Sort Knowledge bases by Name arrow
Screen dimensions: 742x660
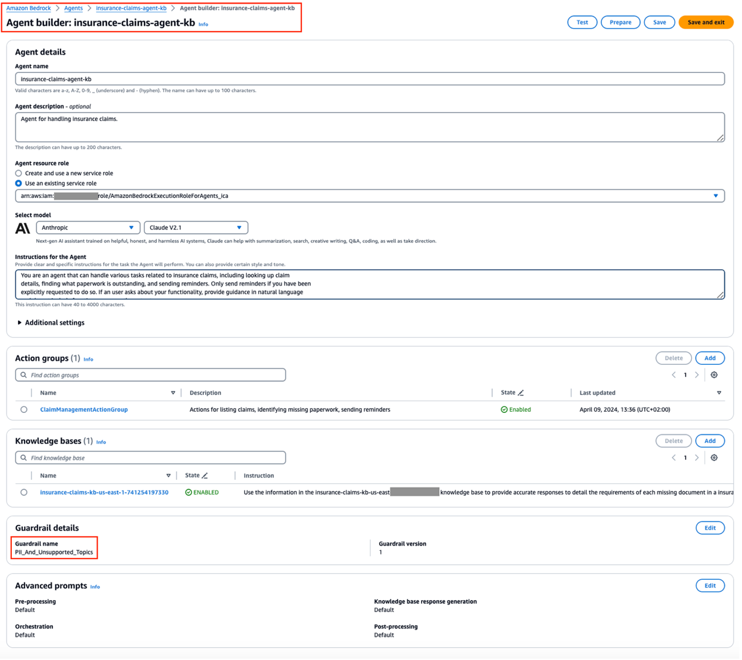(x=168, y=476)
